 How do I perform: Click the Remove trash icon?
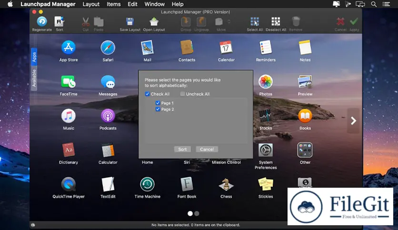pyautogui.click(x=296, y=22)
